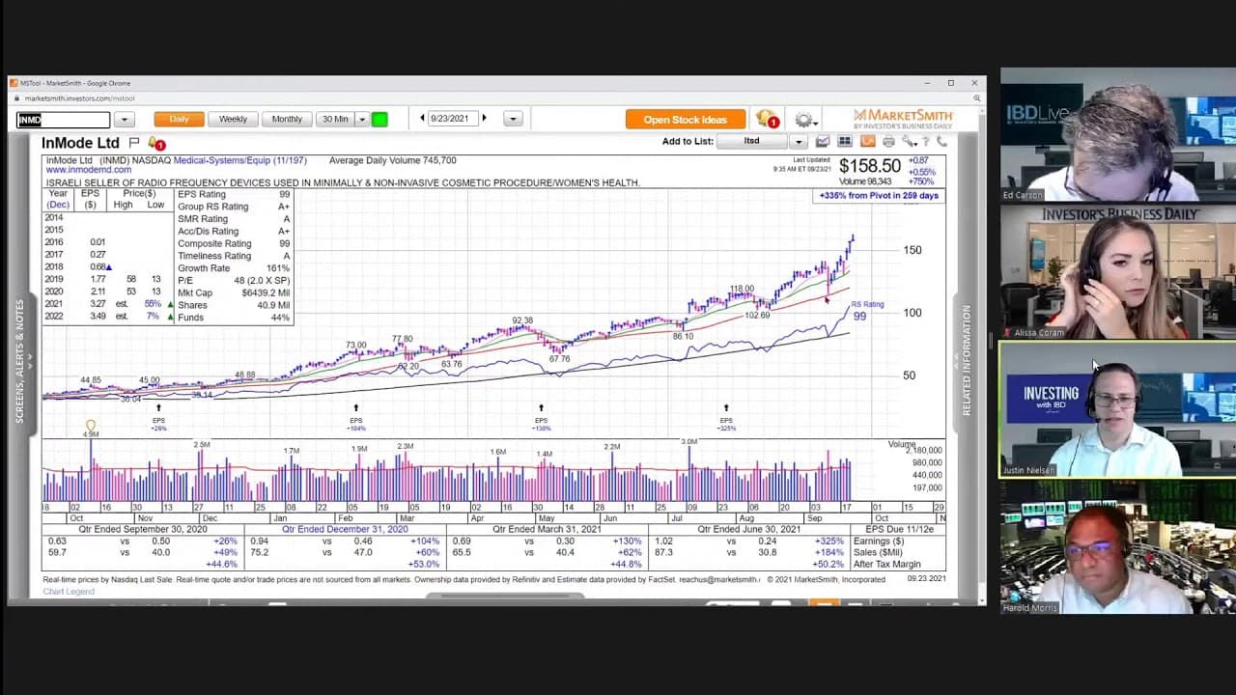Click the 2022 EPS estimate row 3.49
1236x695 pixels.
click(x=108, y=317)
